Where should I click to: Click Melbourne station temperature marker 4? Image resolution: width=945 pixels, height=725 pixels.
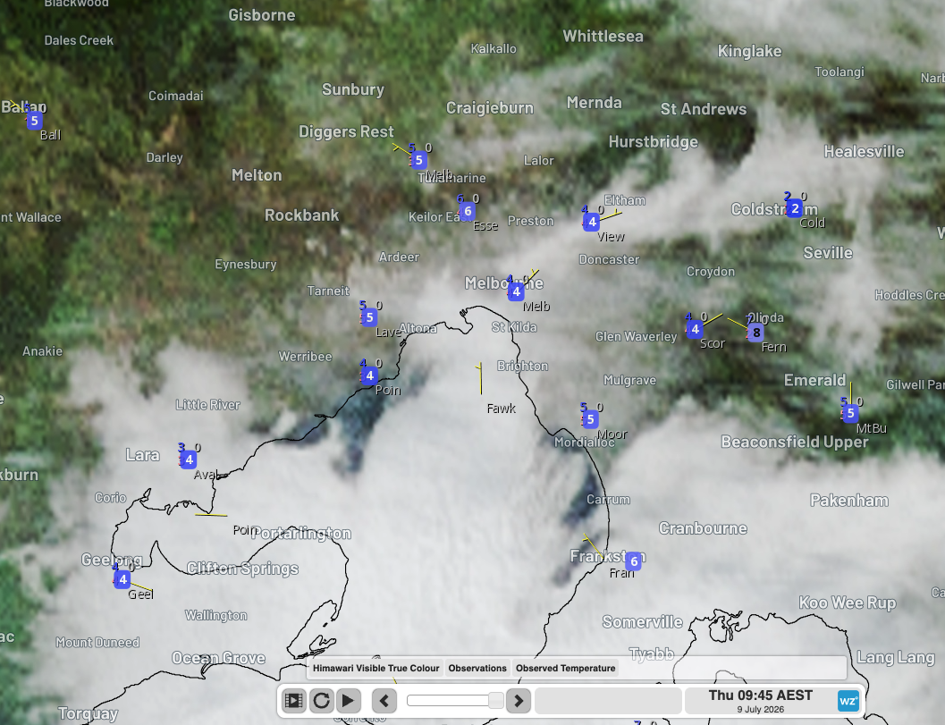click(x=516, y=291)
